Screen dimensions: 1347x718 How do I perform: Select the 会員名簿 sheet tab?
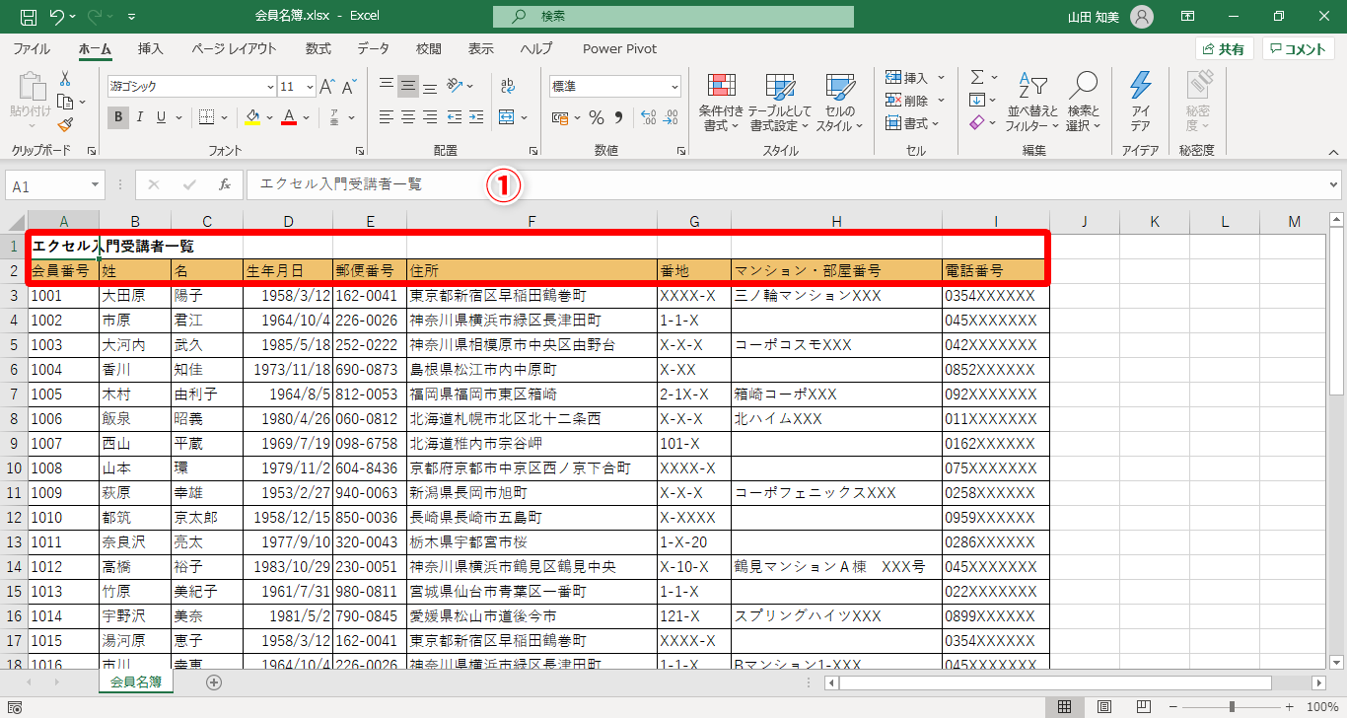point(136,682)
